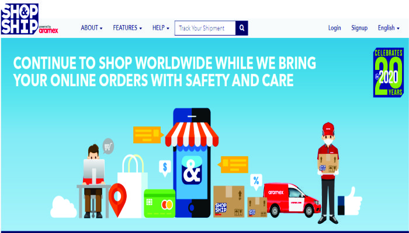This screenshot has height=233, width=409.
Task: Click the gray shopping cart bubble
Action: point(108,146)
